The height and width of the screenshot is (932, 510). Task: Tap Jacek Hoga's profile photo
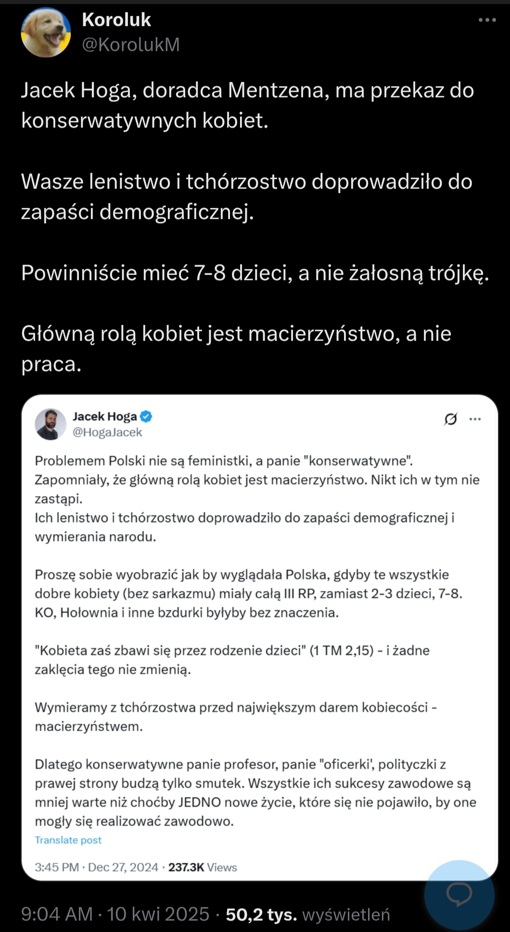(51, 424)
